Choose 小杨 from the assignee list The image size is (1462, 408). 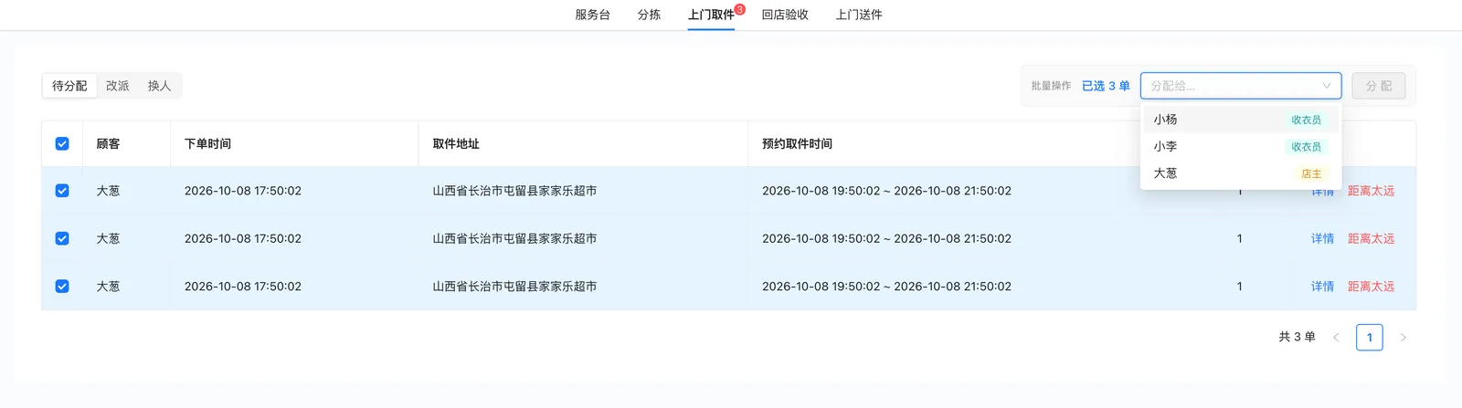(x=1241, y=120)
